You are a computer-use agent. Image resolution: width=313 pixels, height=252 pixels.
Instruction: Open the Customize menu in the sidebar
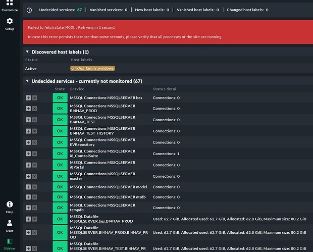[x=9, y=5]
